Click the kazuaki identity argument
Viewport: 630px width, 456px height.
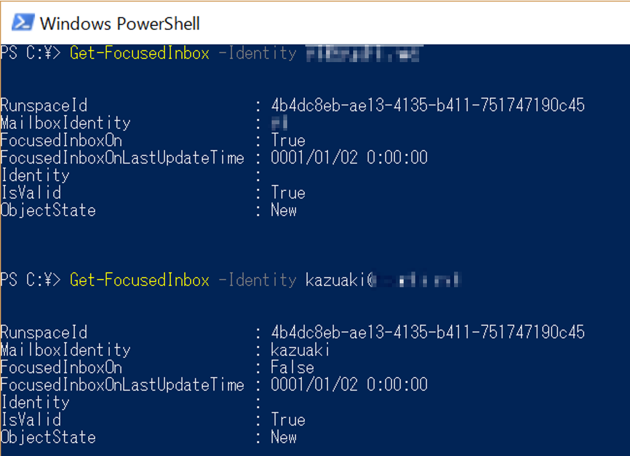coord(384,280)
